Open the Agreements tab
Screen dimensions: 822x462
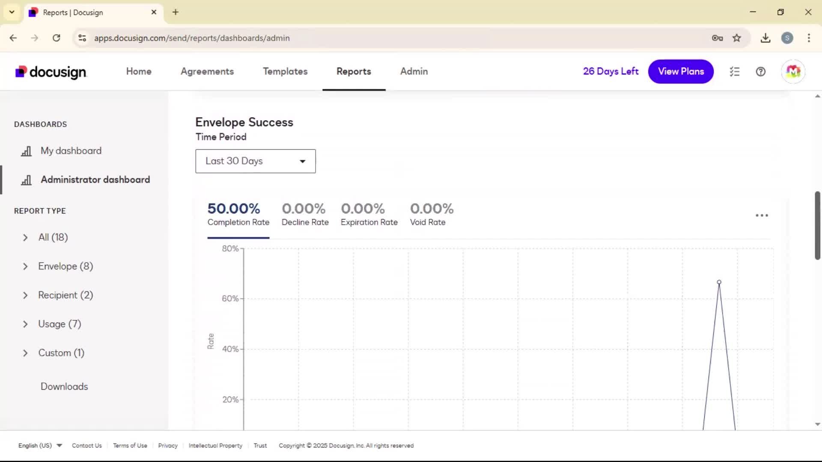(207, 71)
